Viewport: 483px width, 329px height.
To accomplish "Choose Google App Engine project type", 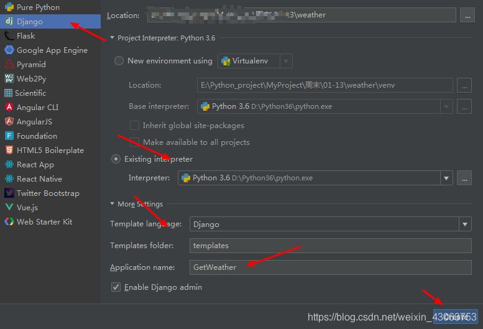I will click(50, 50).
